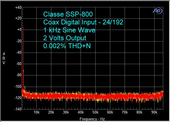The image size is (170, 122).
Task: Click the AP logo in the corner
Action: [158, 10]
